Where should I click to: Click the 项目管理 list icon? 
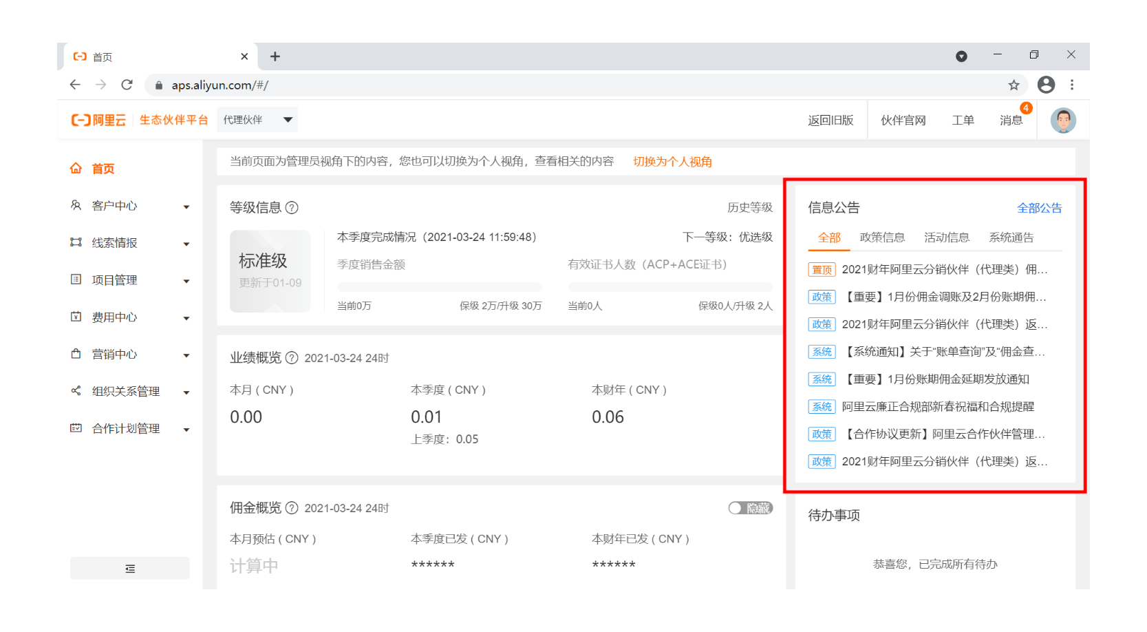tap(76, 280)
